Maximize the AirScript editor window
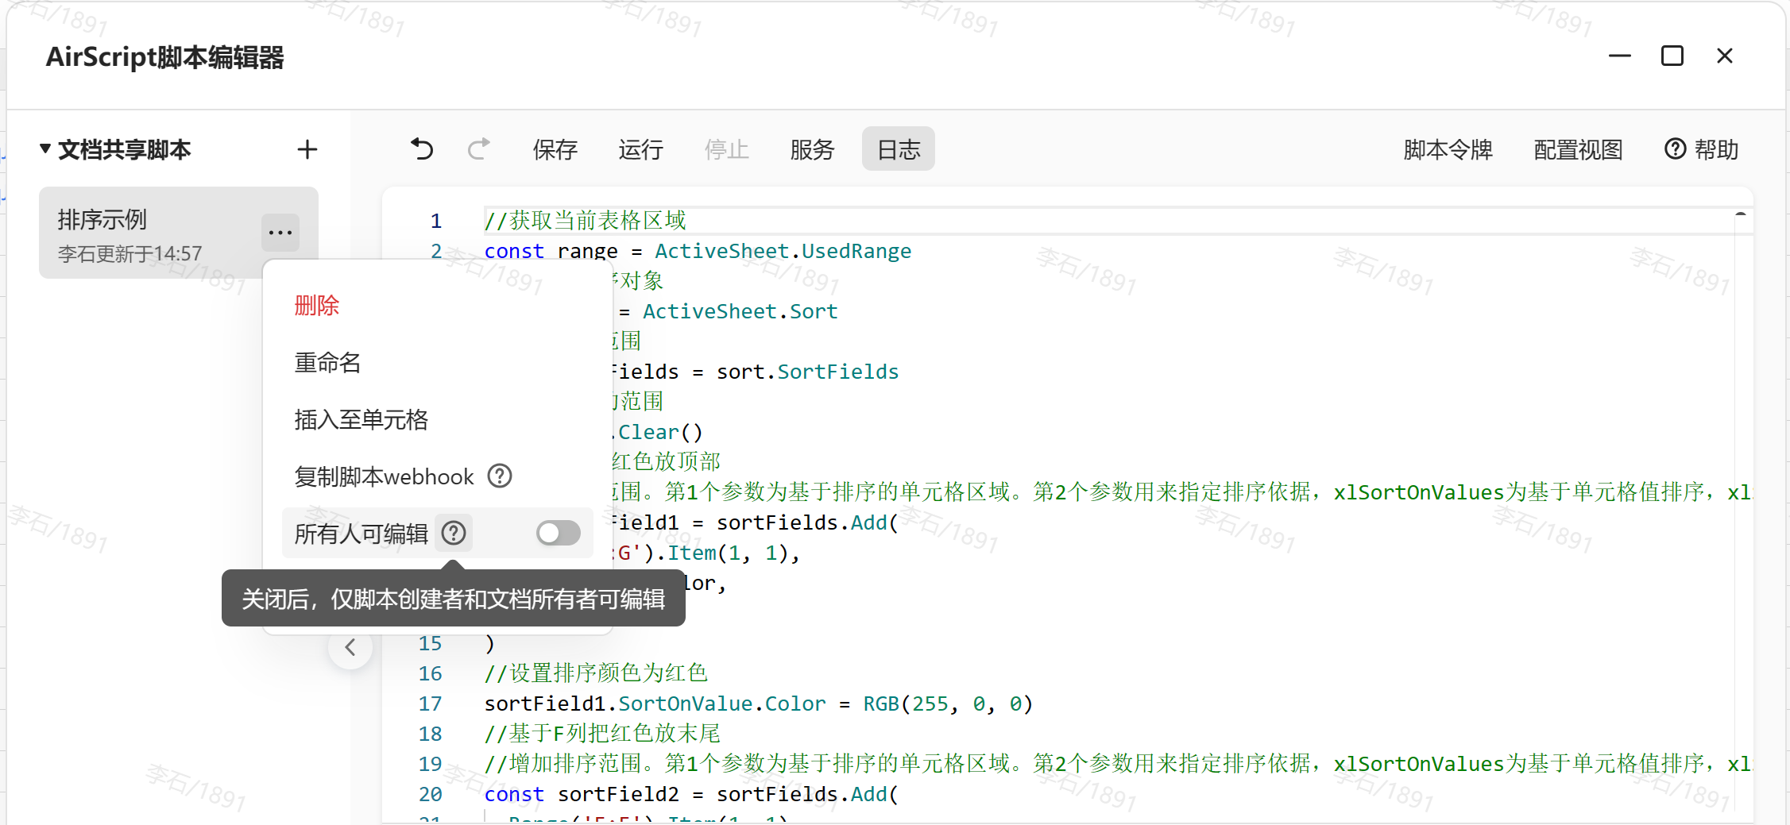 pyautogui.click(x=1672, y=56)
